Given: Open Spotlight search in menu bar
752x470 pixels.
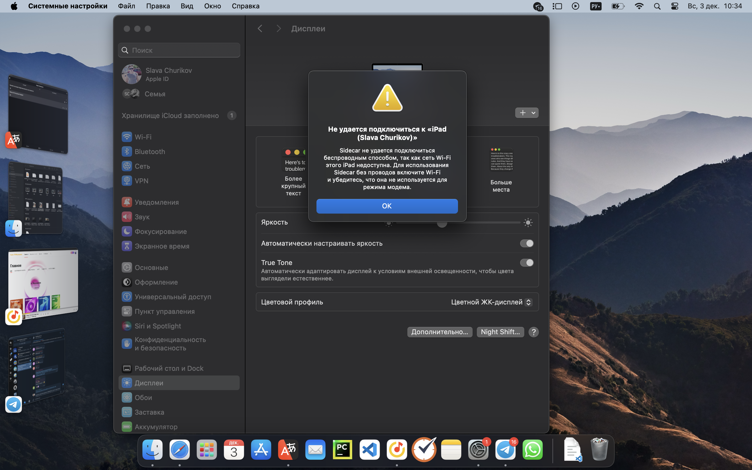Looking at the screenshot, I should (657, 6).
